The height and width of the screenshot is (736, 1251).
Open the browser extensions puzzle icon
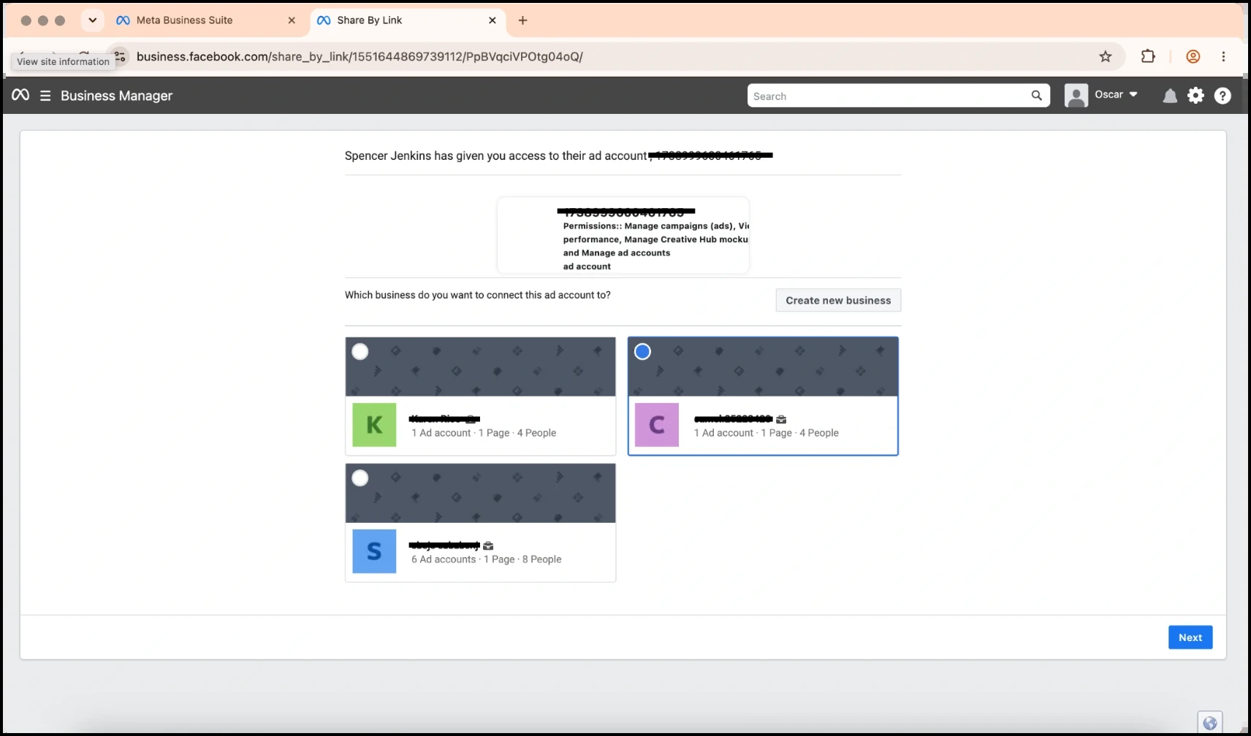pyautogui.click(x=1148, y=56)
